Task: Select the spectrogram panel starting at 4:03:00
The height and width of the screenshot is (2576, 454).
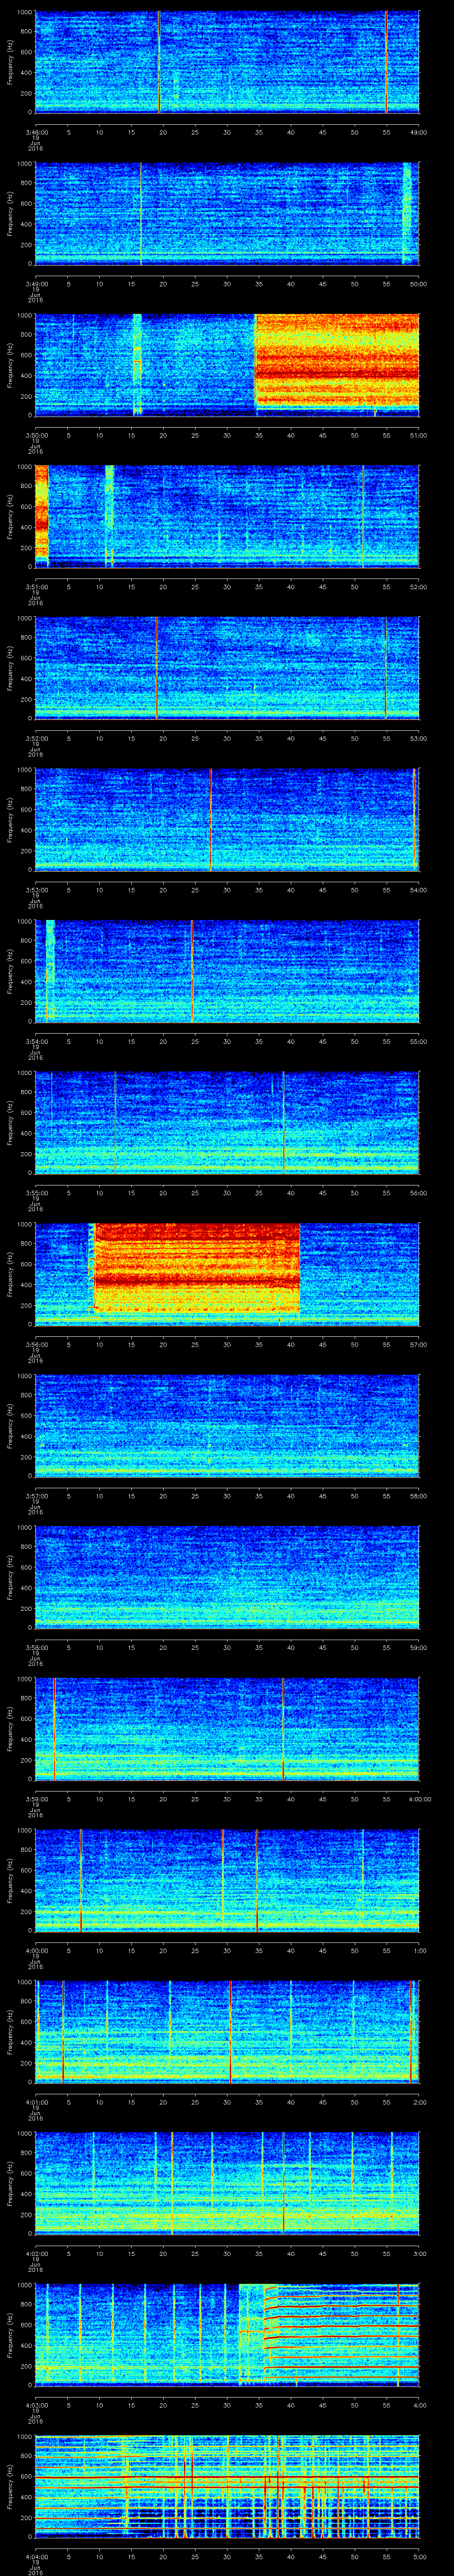Action: click(x=227, y=2334)
